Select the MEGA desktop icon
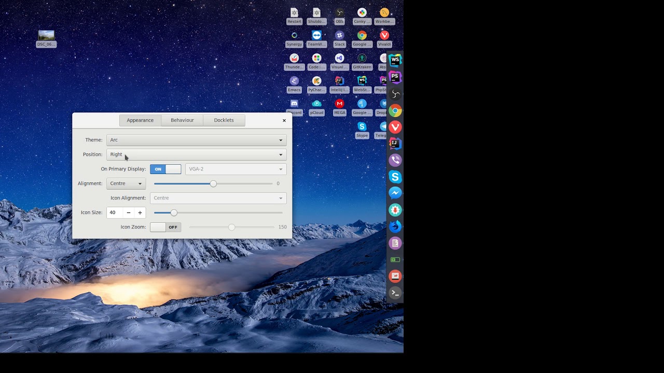Image resolution: width=664 pixels, height=373 pixels. (339, 107)
